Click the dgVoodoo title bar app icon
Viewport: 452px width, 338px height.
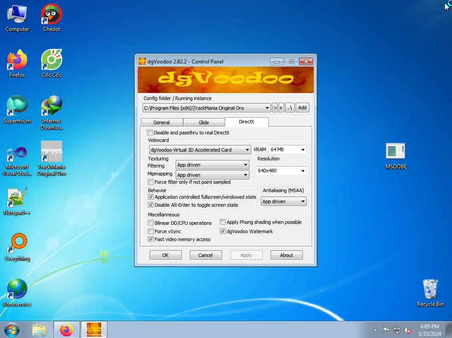point(142,61)
